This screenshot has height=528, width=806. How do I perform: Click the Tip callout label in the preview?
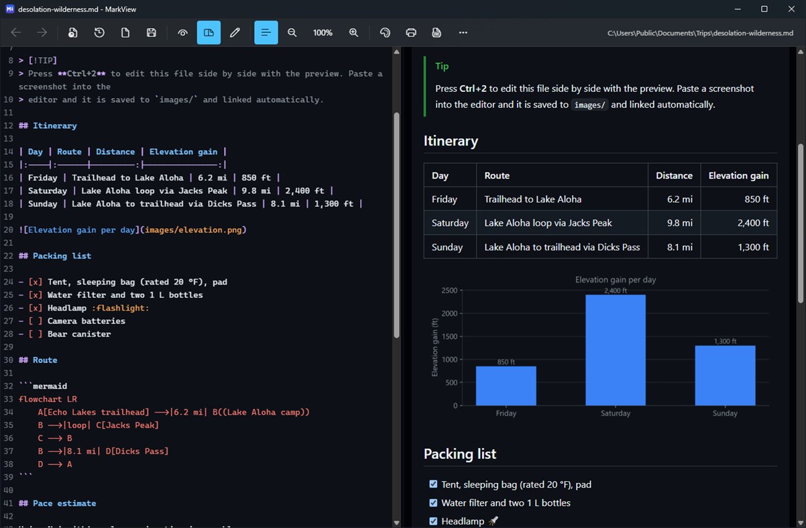tap(442, 66)
